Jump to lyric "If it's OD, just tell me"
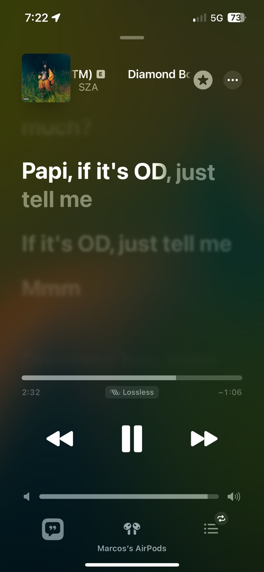Image resolution: width=264 pixels, height=572 pixels. (x=127, y=244)
